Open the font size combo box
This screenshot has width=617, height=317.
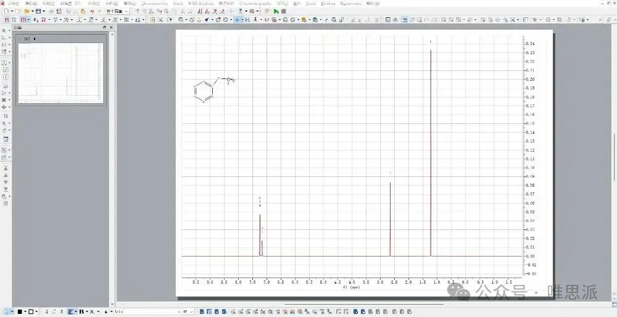pos(188,312)
